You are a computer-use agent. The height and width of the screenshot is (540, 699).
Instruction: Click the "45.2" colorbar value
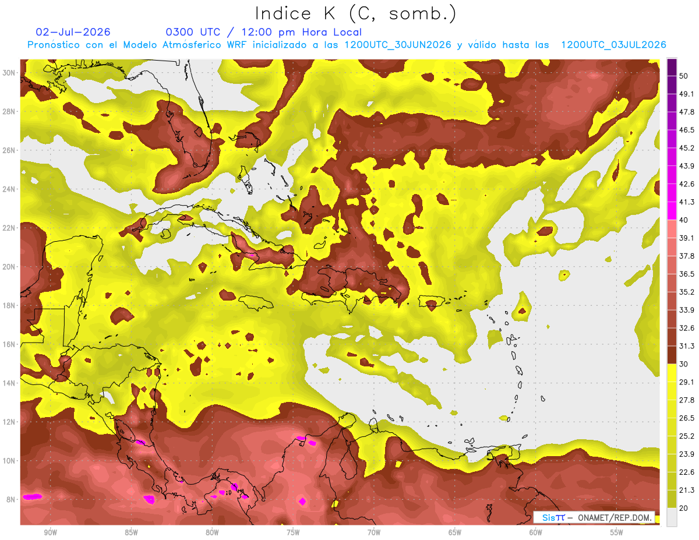(686, 148)
